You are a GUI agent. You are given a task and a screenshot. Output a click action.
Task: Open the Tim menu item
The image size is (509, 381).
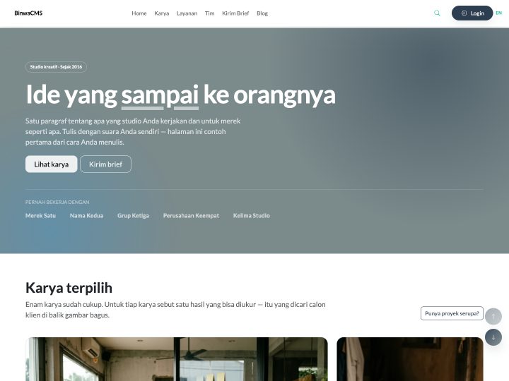(x=210, y=13)
